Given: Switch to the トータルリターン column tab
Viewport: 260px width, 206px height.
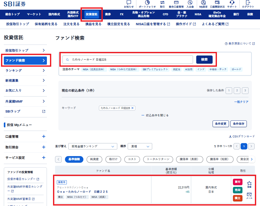Looking at the screenshot, I should coord(158,159).
